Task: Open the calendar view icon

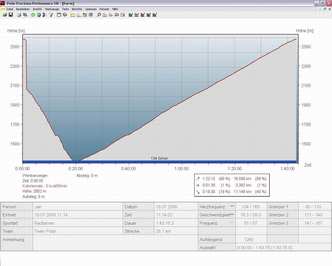Action: tap(59, 15)
